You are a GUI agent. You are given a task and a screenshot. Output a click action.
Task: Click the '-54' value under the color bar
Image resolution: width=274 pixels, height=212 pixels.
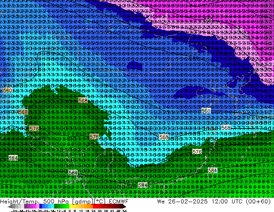[15, 211]
